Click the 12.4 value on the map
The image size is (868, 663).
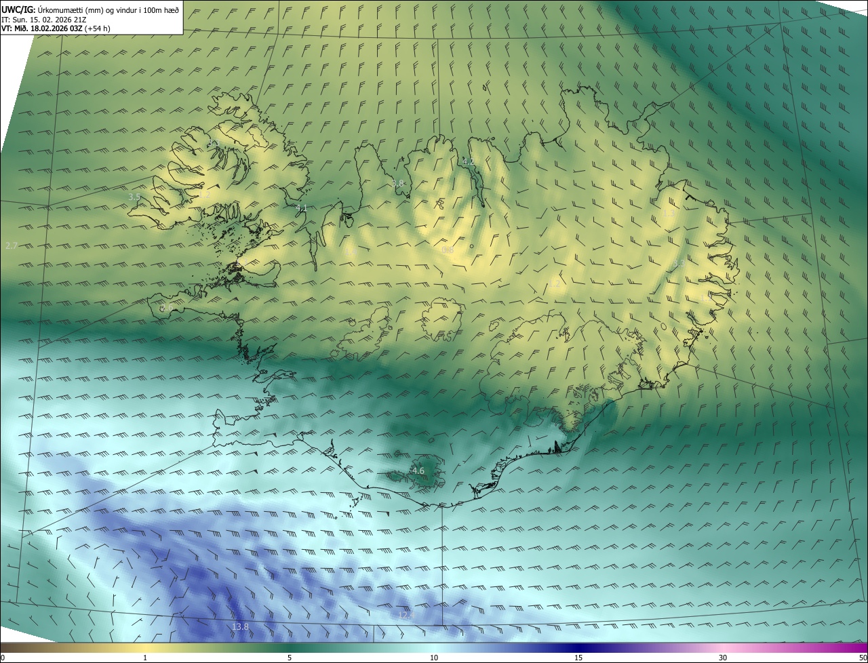(x=406, y=615)
